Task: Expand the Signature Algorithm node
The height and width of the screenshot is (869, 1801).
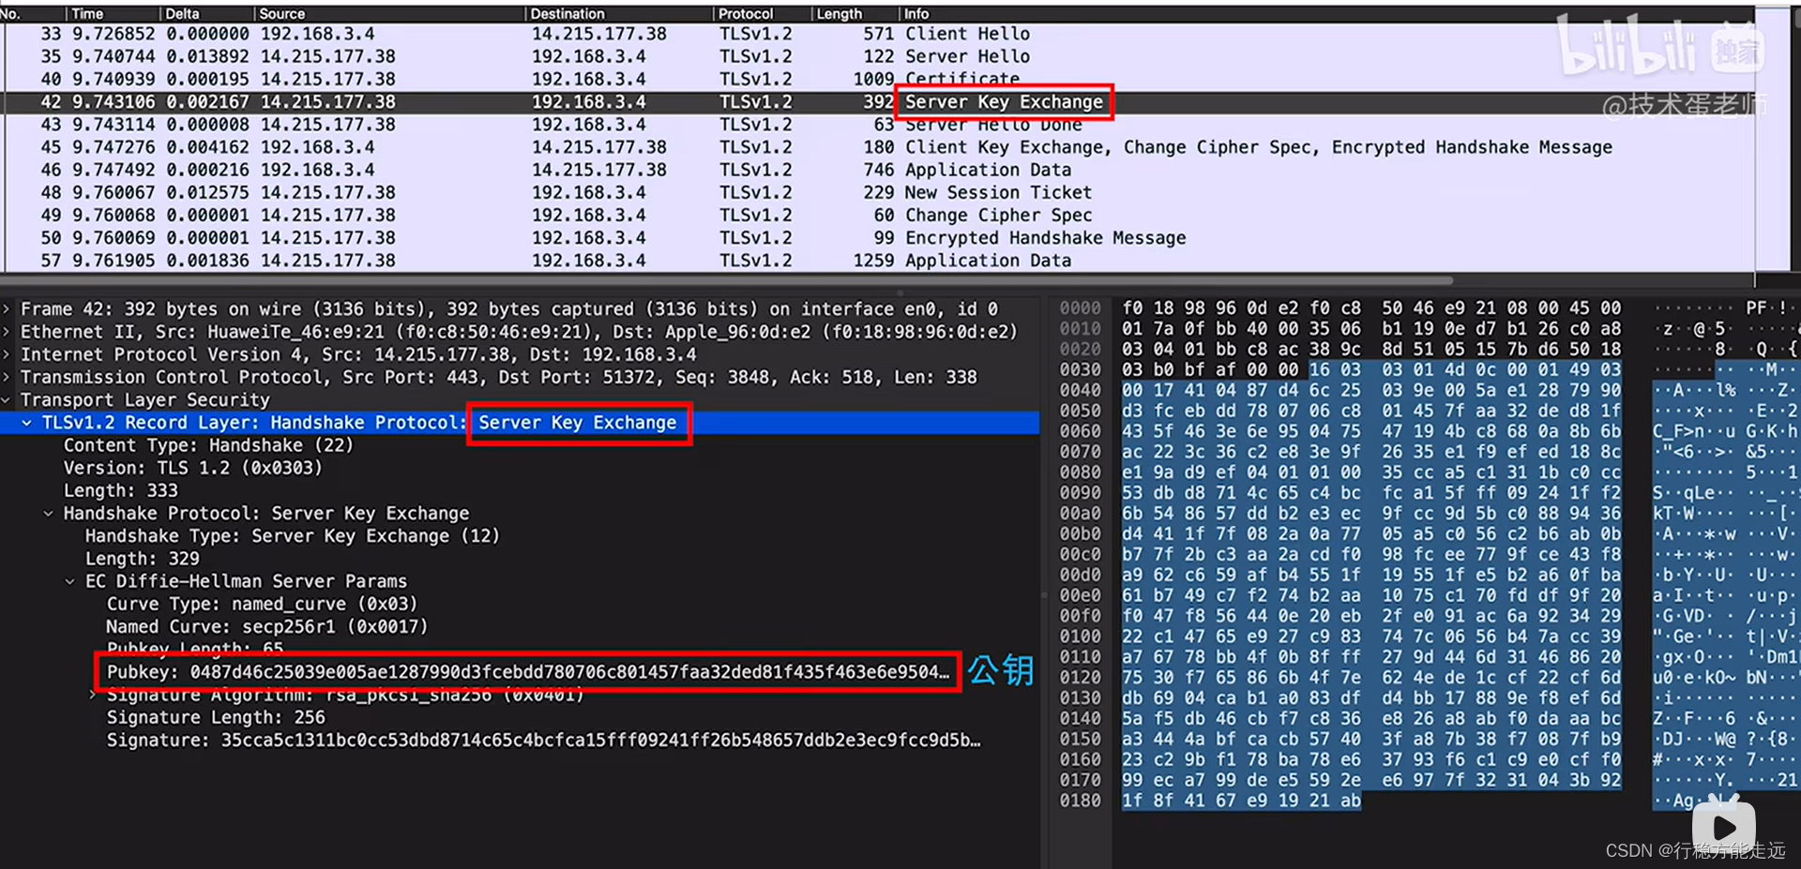Action: 92,695
